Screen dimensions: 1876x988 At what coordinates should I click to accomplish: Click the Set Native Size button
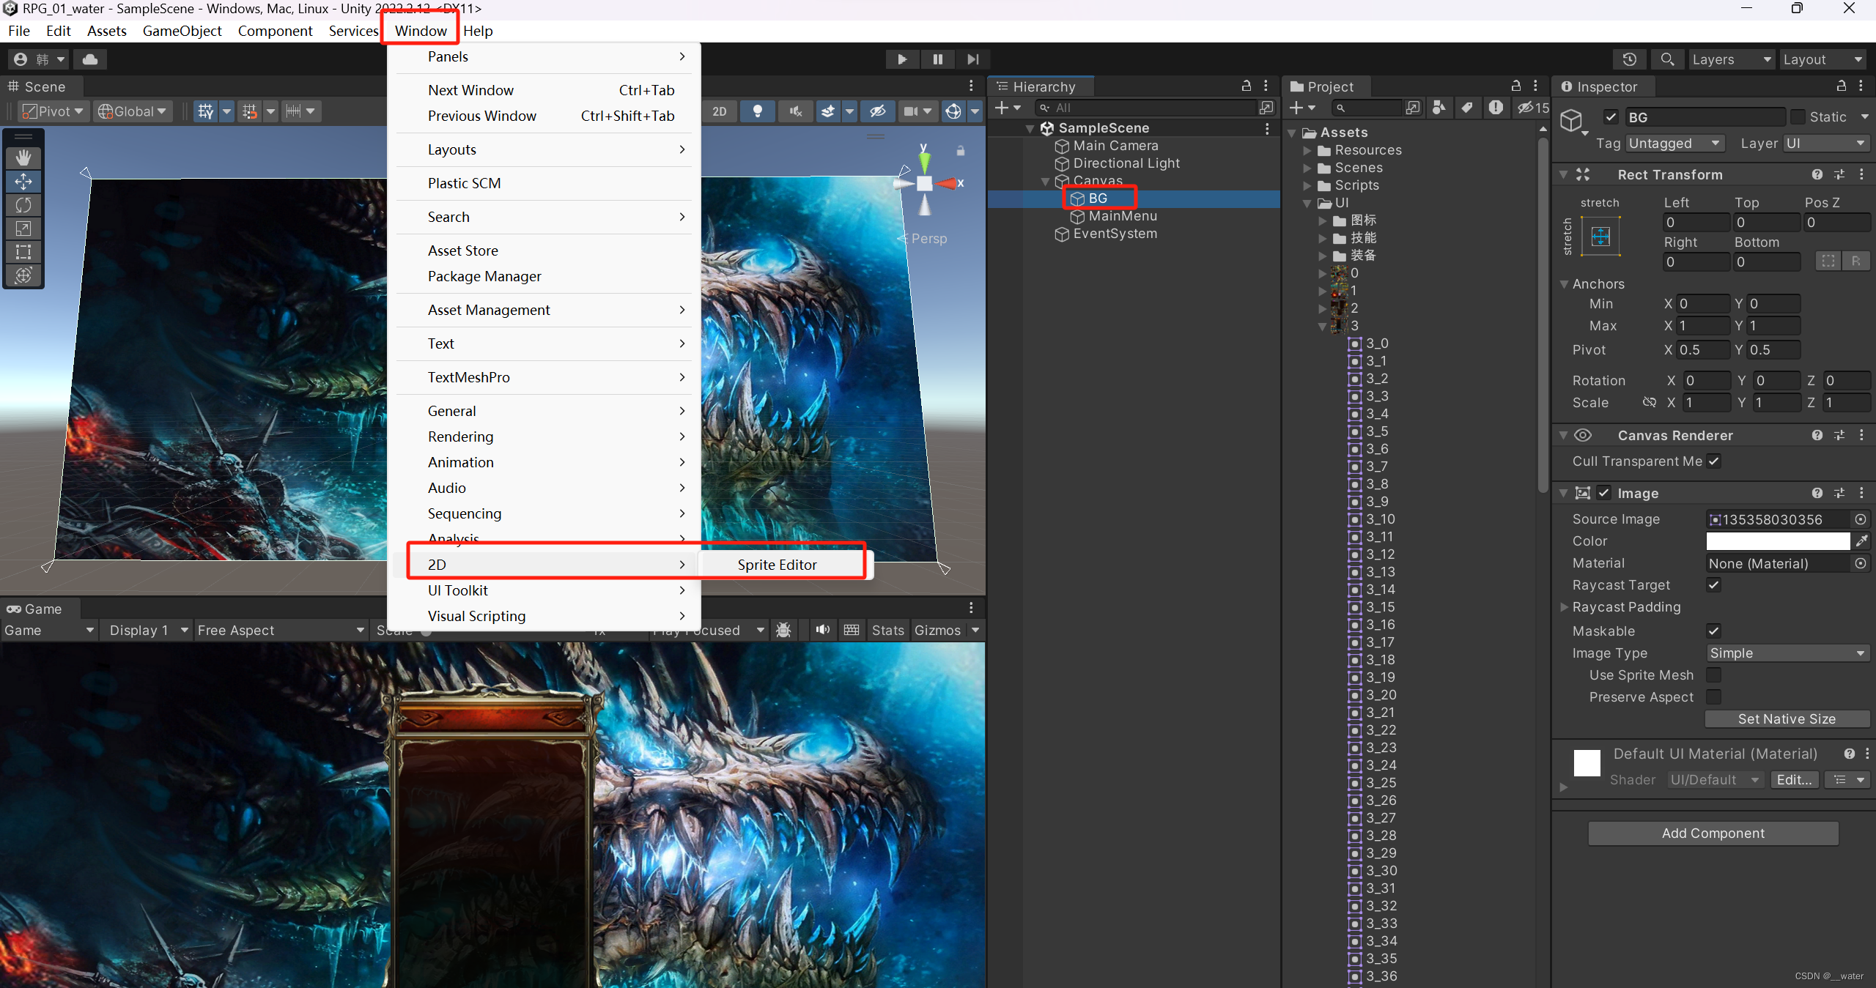(x=1787, y=719)
